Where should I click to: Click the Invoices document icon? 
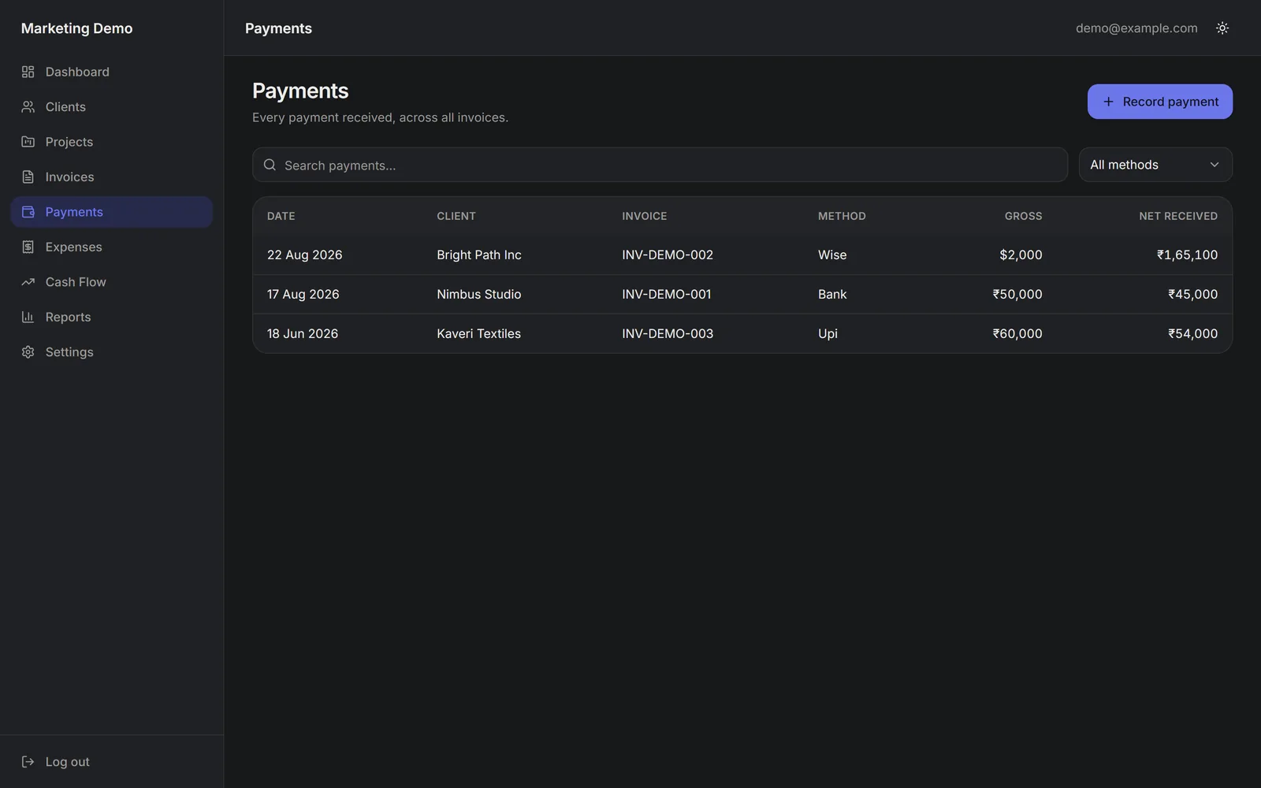tap(28, 177)
